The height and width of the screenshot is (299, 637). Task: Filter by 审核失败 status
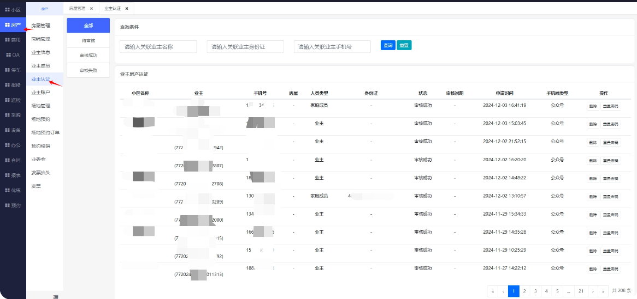tap(88, 70)
